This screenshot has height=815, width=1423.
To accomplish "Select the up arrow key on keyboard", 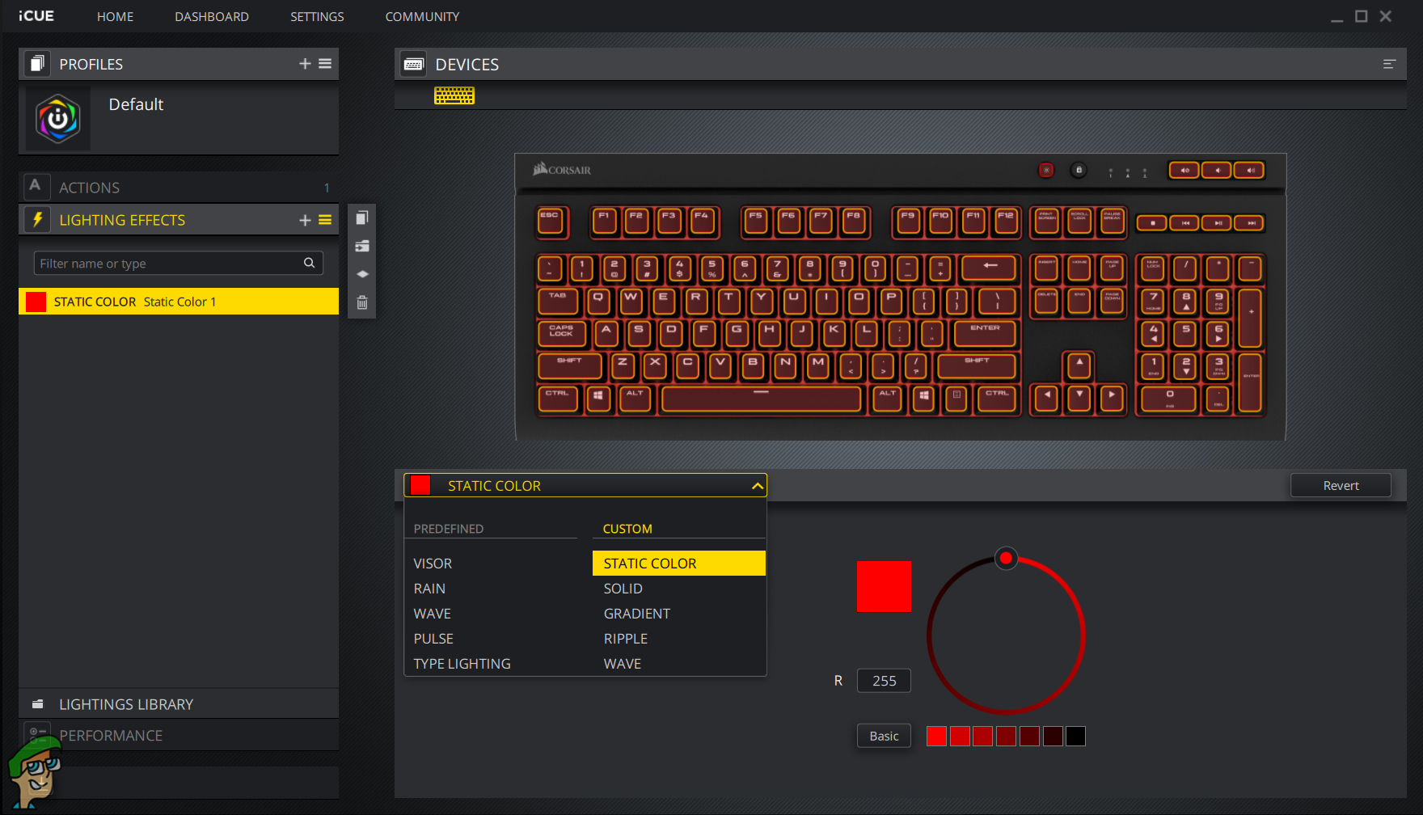I will (x=1079, y=365).
